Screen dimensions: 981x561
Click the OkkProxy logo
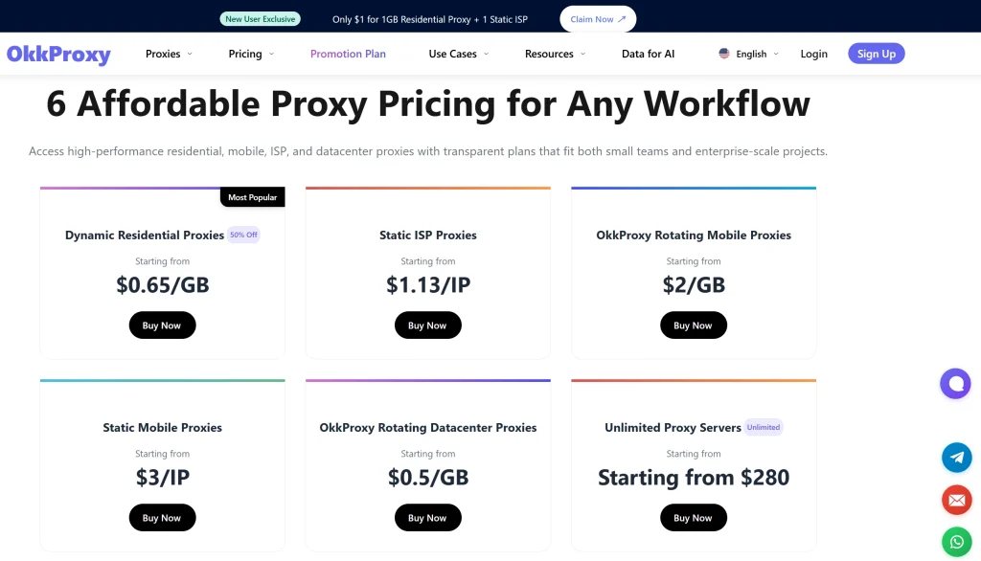point(58,55)
